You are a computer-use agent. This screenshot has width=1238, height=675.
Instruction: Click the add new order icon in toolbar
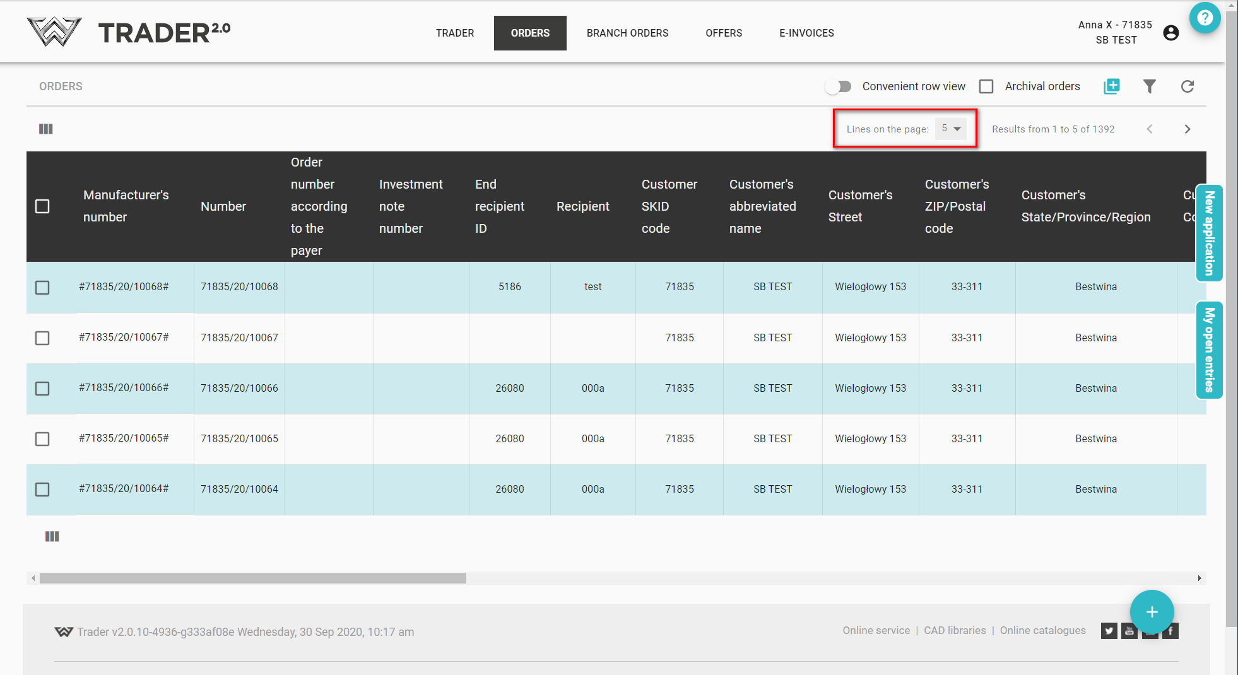click(1111, 86)
